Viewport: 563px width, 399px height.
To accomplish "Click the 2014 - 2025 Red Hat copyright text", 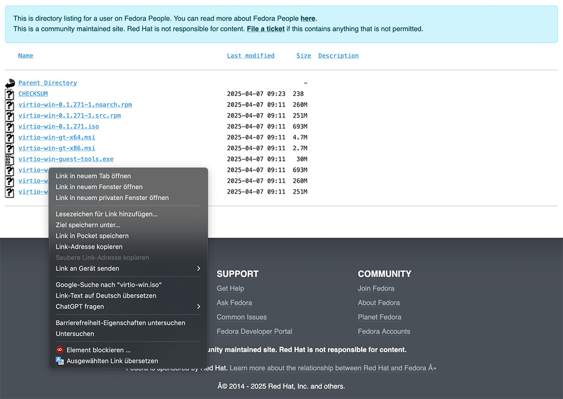I will point(281,386).
